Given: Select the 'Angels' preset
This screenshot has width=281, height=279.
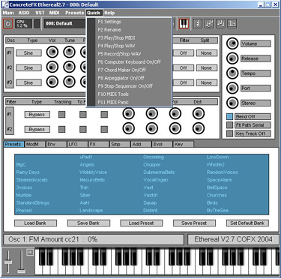Looking at the screenshot, I should [87, 165].
